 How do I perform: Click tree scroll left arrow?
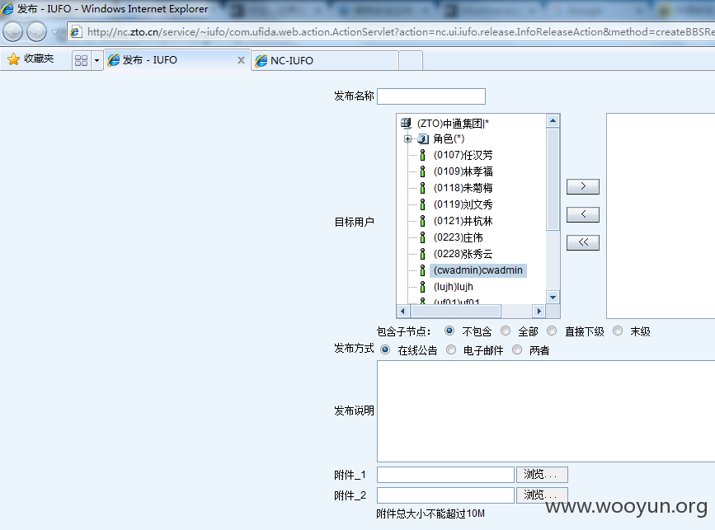click(x=402, y=312)
